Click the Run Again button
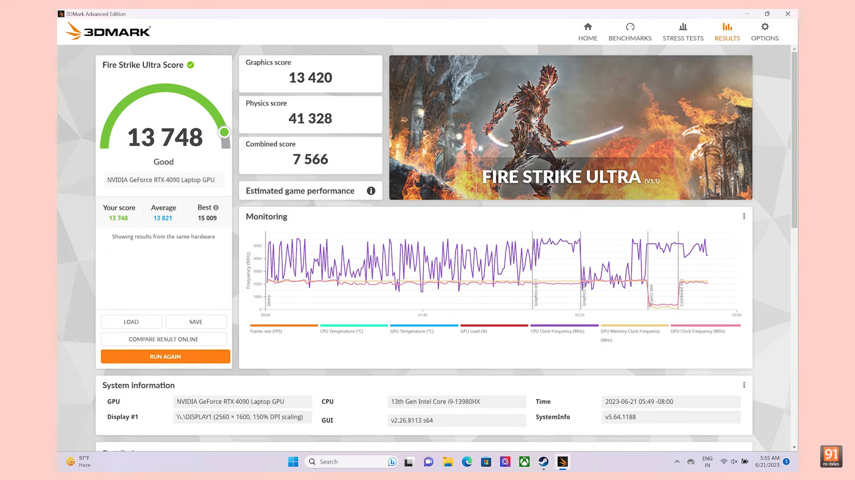The height and width of the screenshot is (480, 855). (x=165, y=357)
